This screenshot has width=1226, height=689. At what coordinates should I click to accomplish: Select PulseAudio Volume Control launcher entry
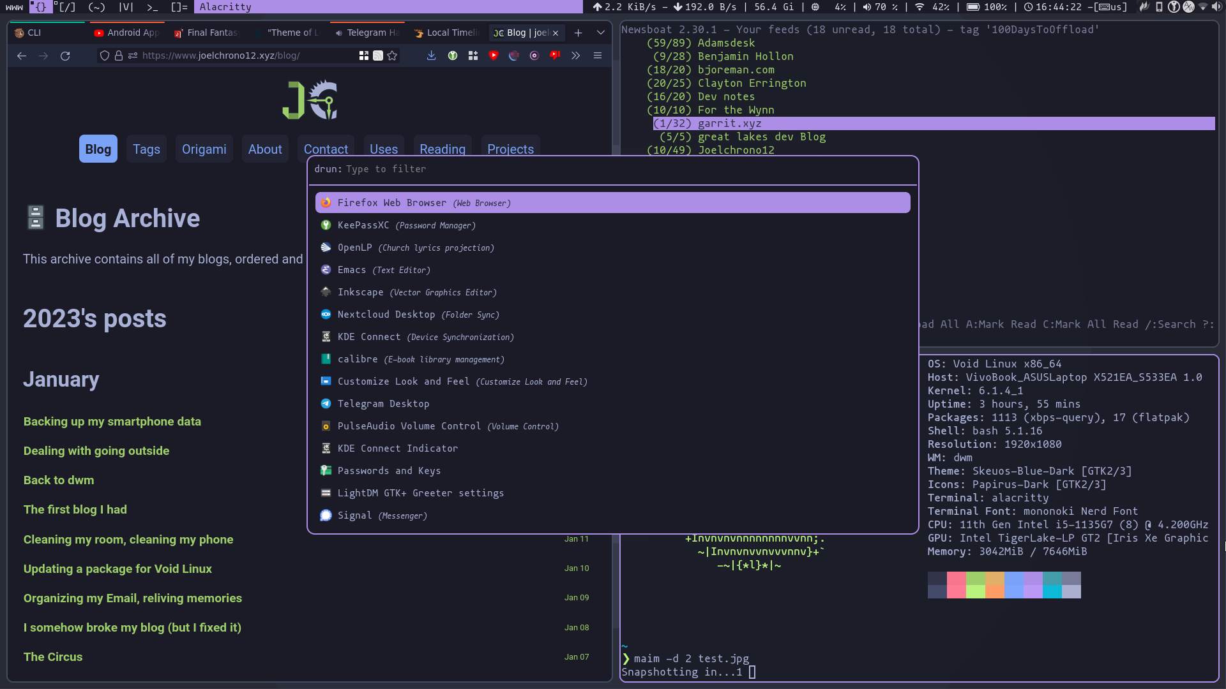pyautogui.click(x=612, y=426)
